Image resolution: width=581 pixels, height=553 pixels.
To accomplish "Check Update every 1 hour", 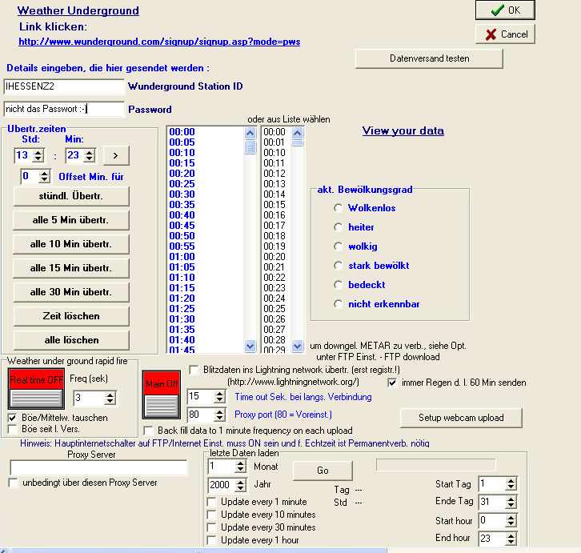I will [211, 540].
